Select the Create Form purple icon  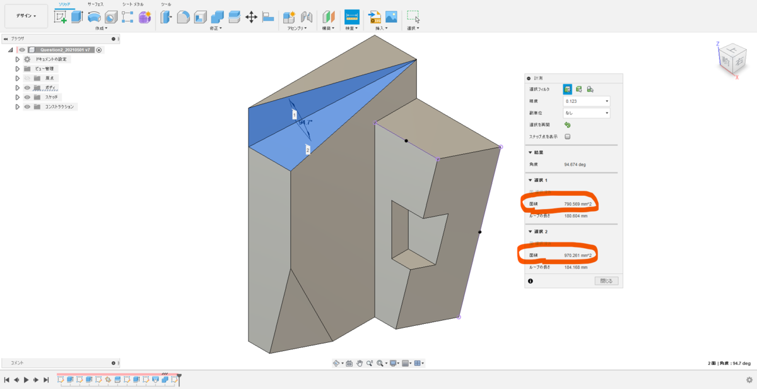145,17
